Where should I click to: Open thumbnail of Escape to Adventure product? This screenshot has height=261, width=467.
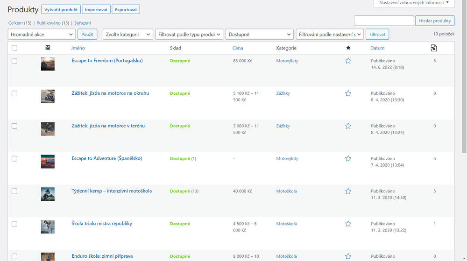pos(48,162)
